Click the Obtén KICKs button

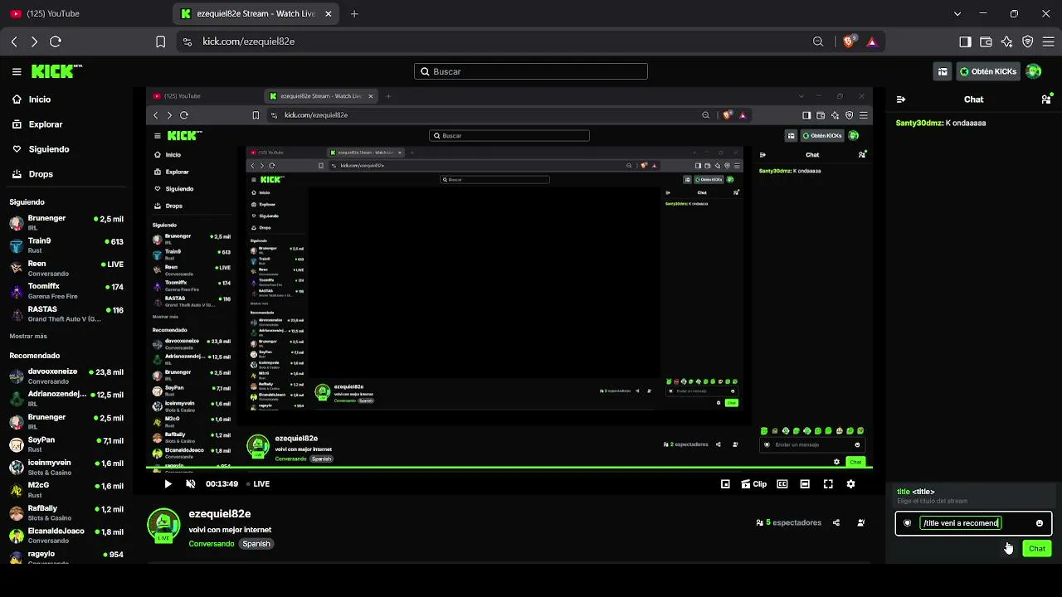988,71
